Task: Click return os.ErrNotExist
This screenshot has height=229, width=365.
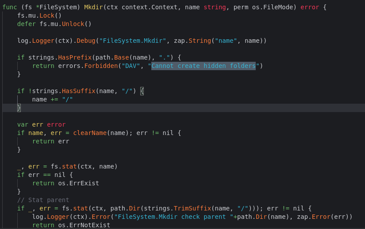Action: tap(71, 225)
